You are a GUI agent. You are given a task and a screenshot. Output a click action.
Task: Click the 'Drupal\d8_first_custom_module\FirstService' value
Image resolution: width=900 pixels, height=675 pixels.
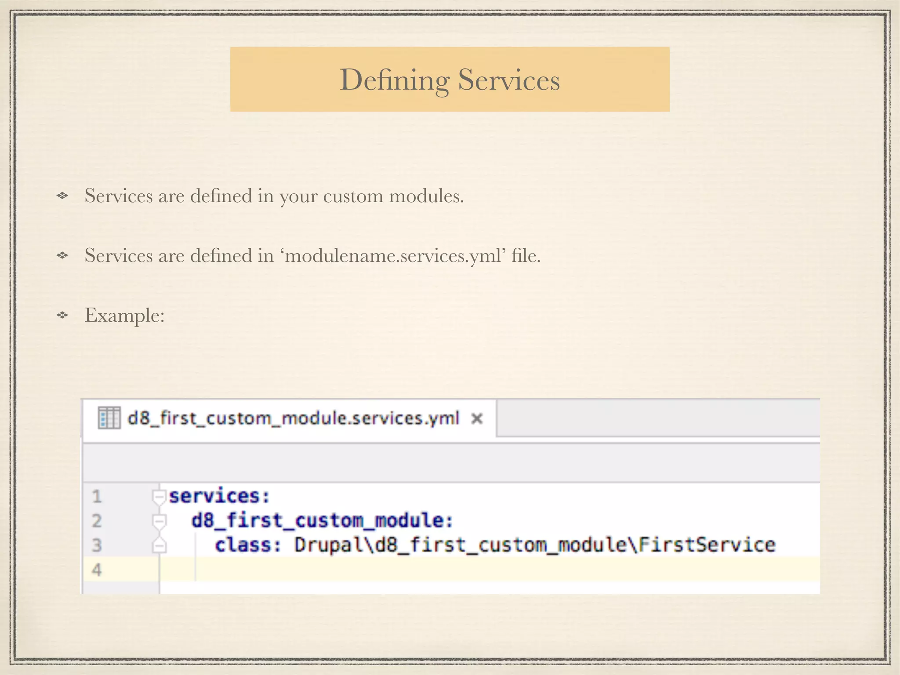coord(535,545)
